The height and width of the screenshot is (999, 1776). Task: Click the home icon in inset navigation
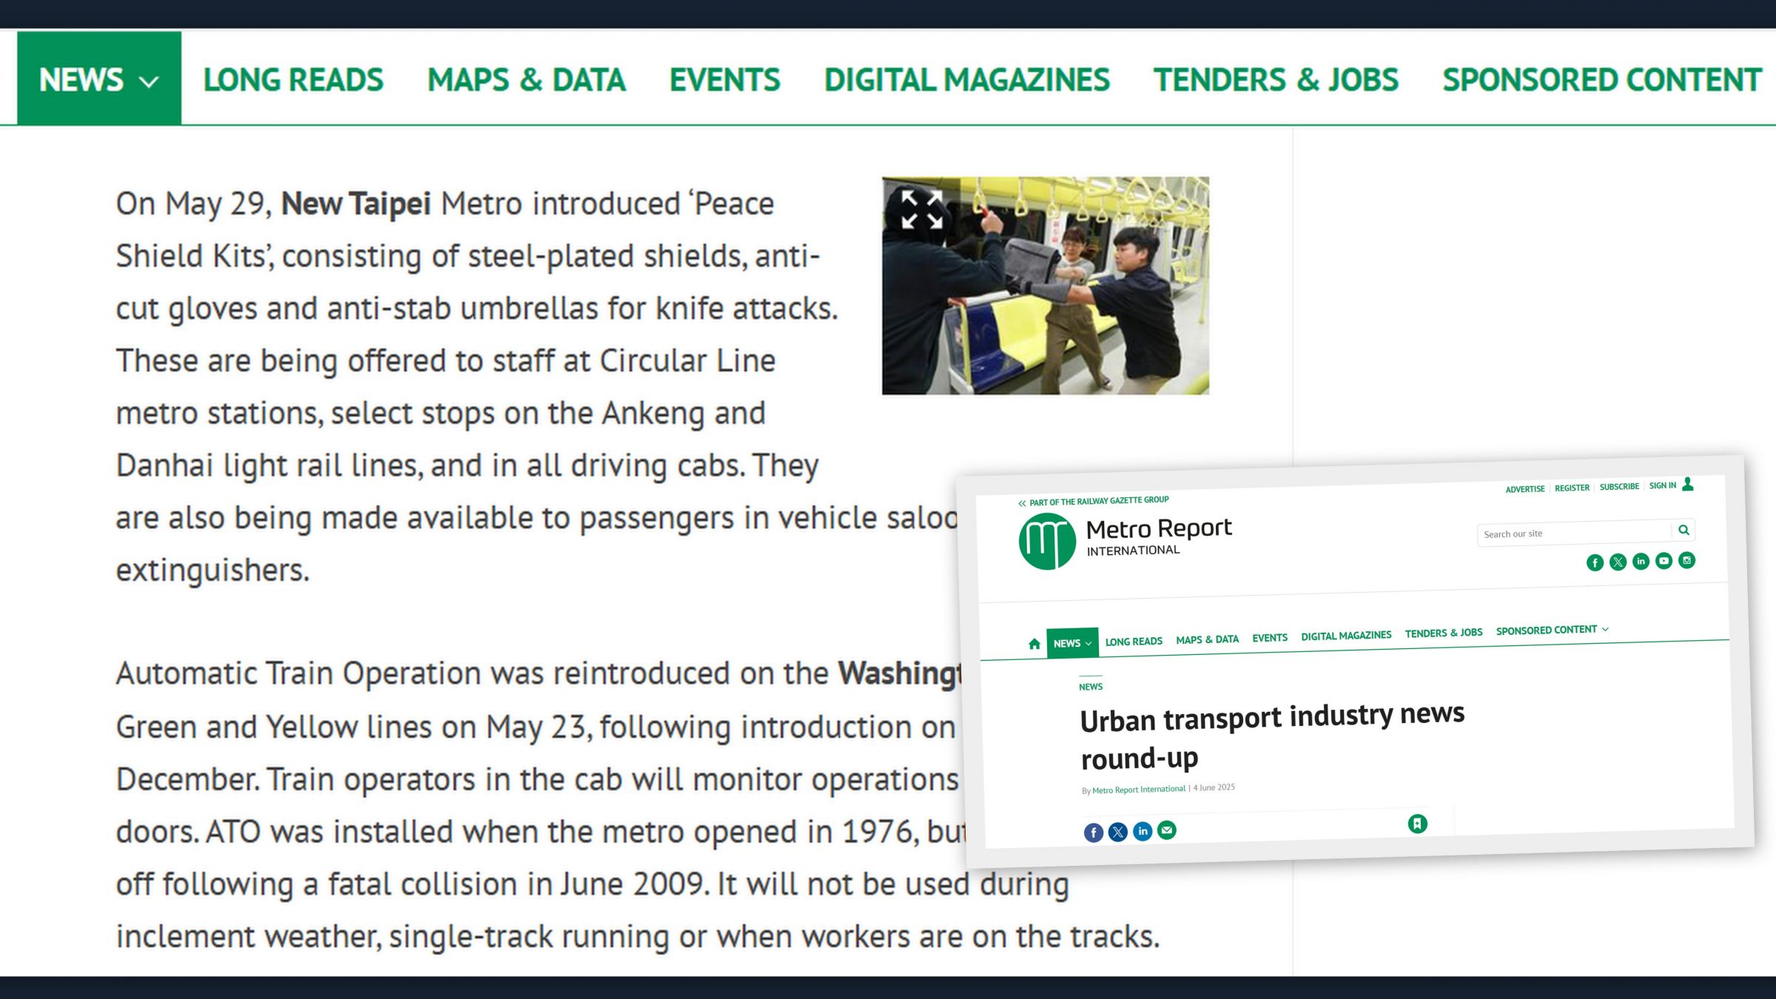coord(1035,644)
